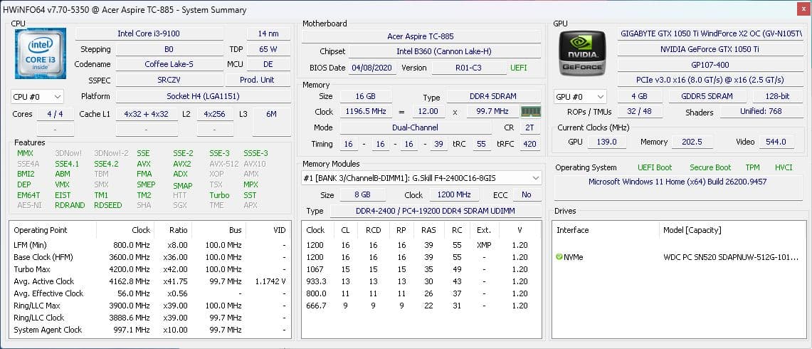
Task: Click the XMP entry in the timings table
Action: (x=484, y=245)
